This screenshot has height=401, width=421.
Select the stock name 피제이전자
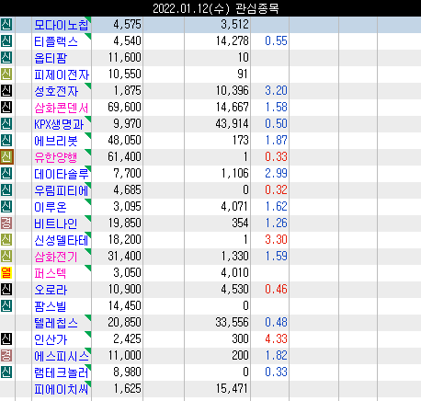tap(62, 74)
